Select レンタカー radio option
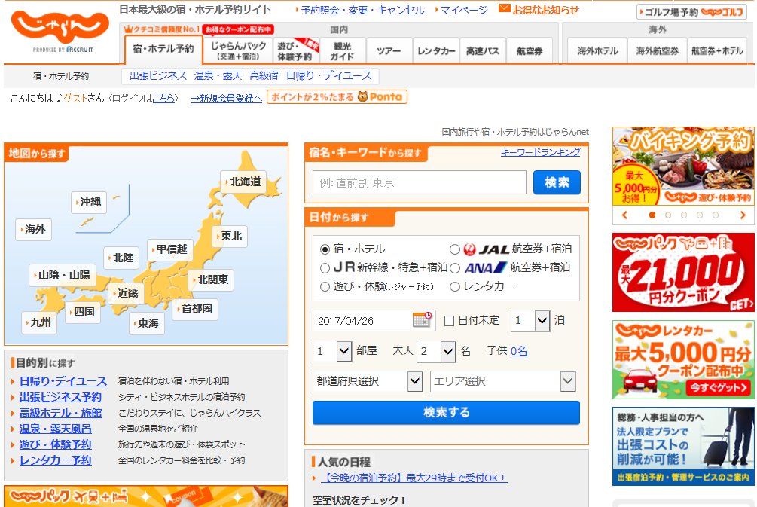This screenshot has width=757, height=507. click(455, 287)
